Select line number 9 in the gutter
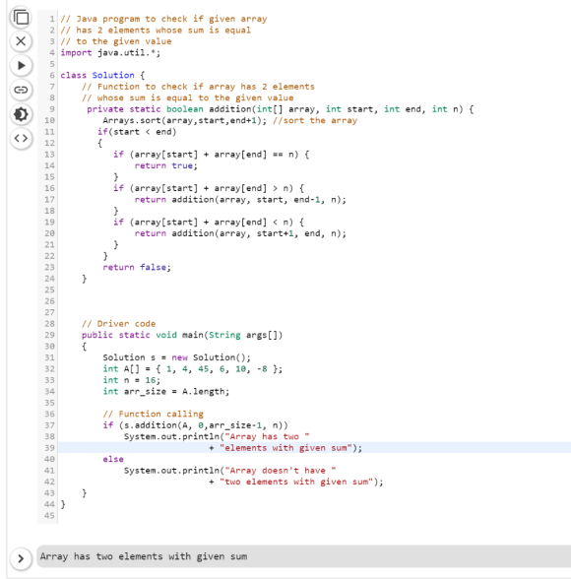The height and width of the screenshot is (579, 571). click(52, 109)
